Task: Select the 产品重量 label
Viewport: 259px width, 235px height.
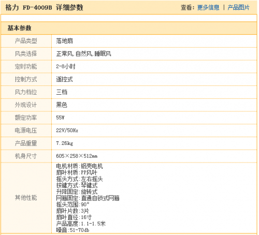Action: [26, 143]
